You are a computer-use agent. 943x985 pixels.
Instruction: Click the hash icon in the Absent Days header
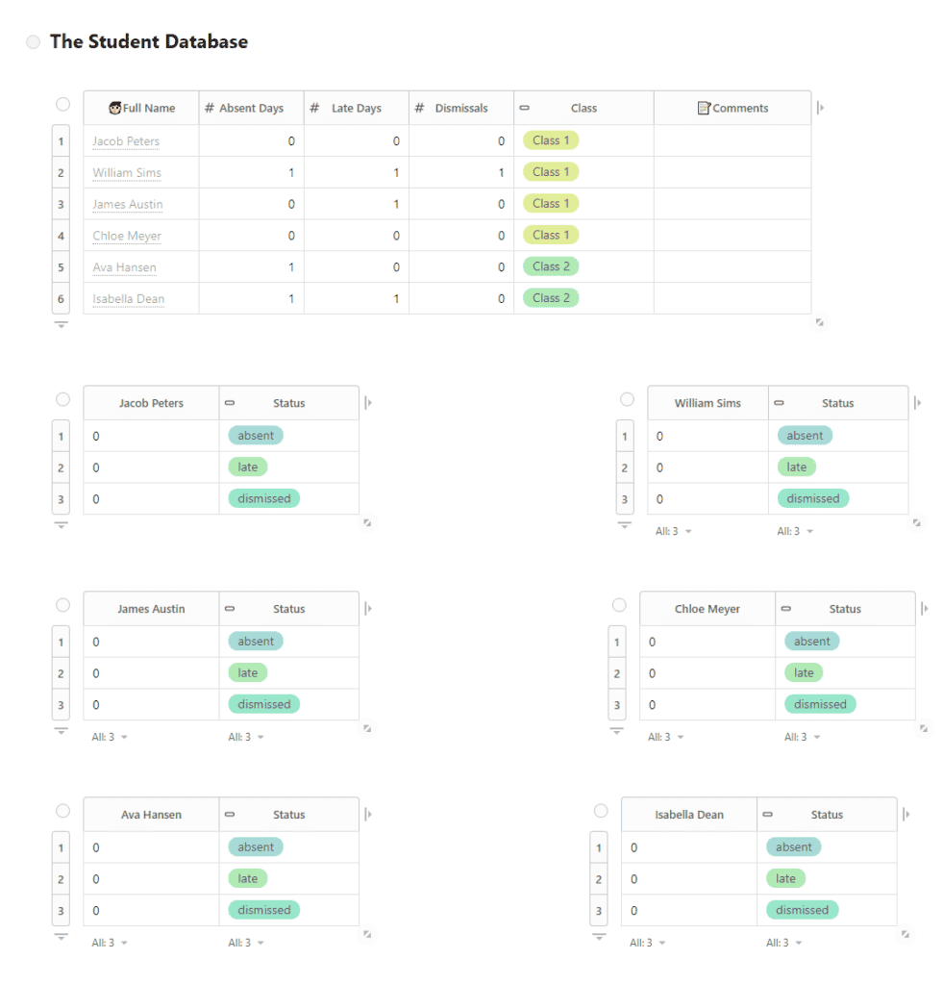pyautogui.click(x=210, y=109)
